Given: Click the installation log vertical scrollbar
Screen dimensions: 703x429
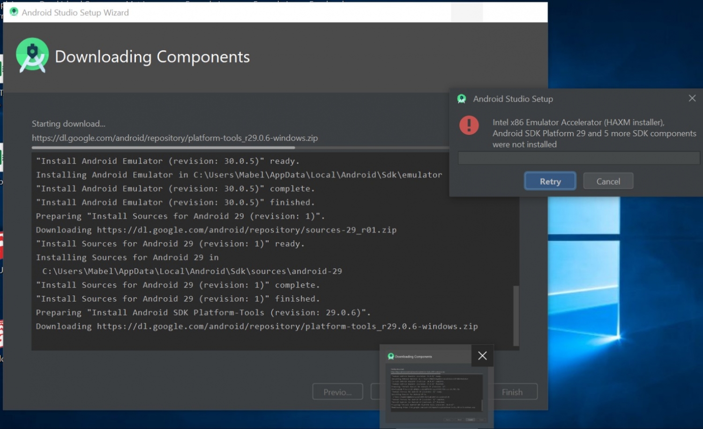Looking at the screenshot, I should click(516, 315).
